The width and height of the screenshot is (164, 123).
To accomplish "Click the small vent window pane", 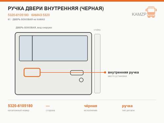I will pos(26,48).
